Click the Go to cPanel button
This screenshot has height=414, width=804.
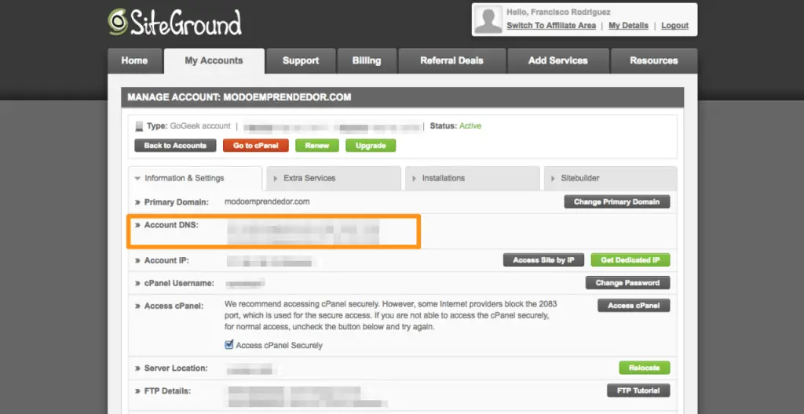point(256,146)
